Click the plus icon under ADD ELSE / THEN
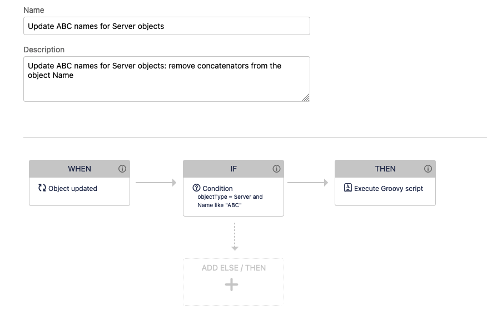Viewport: 487px width, 314px height. (231, 285)
